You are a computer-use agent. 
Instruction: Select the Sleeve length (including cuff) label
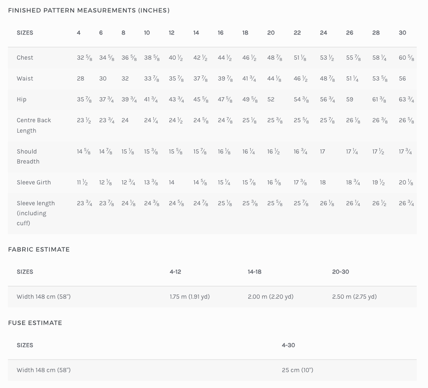click(36, 213)
